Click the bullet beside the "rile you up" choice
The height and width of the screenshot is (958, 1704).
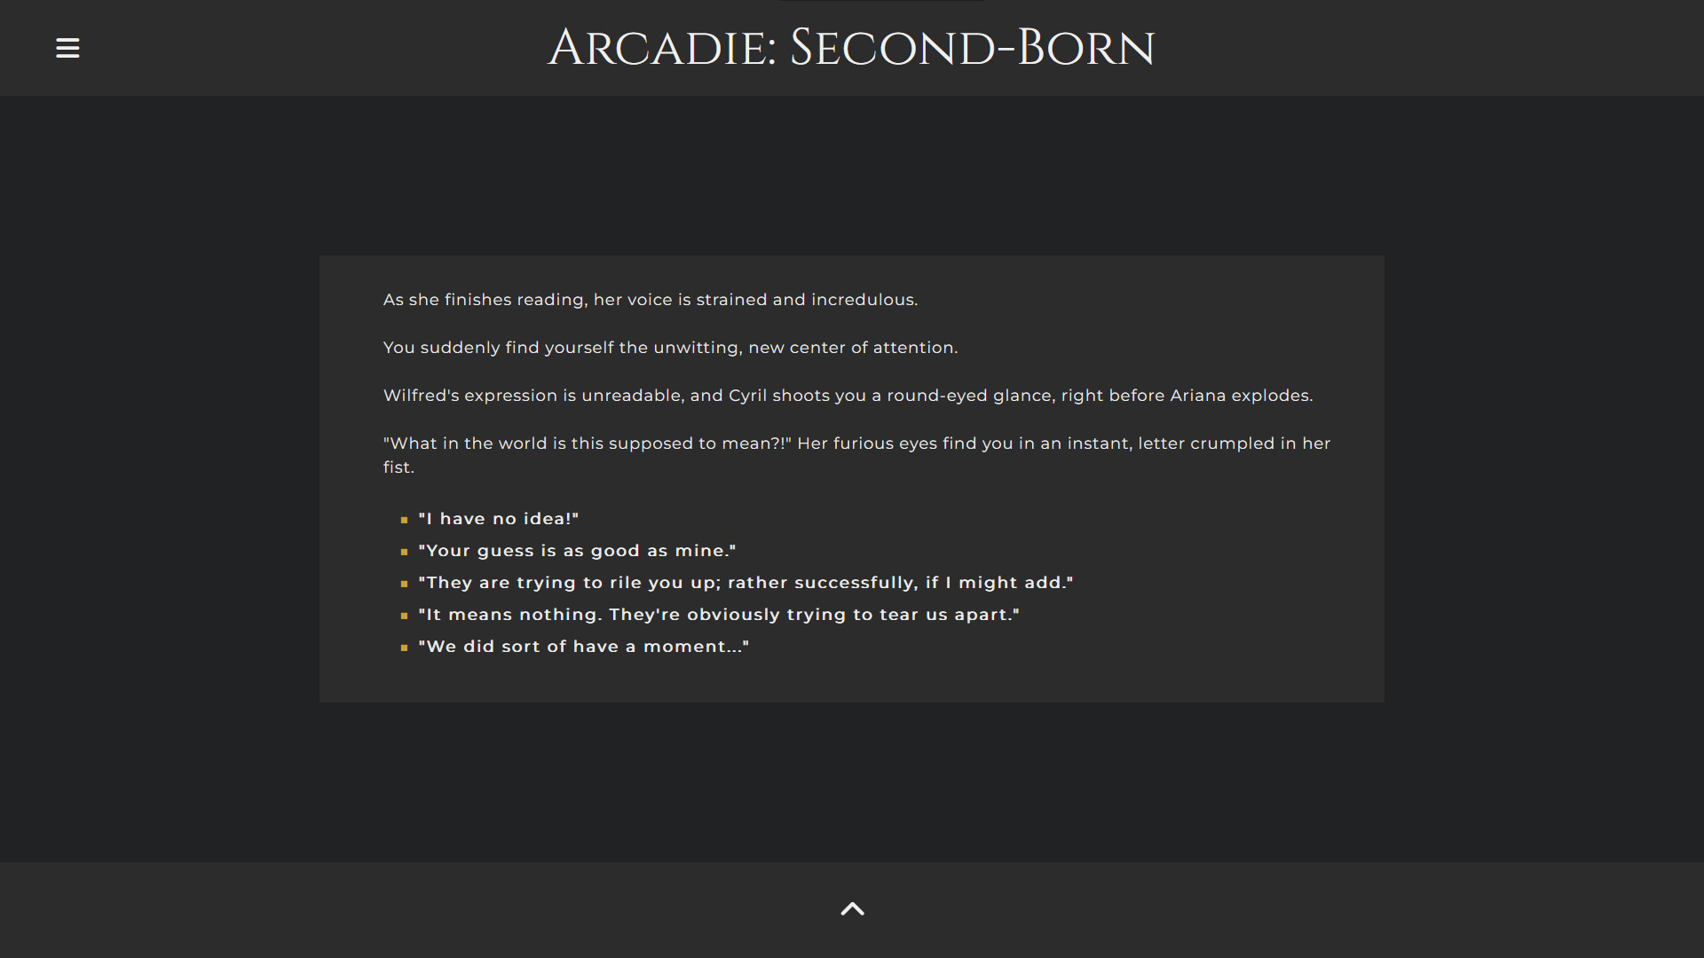(406, 585)
